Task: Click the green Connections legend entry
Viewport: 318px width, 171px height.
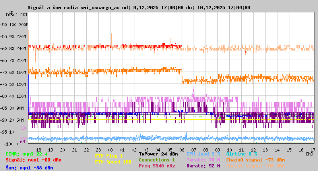Action: click(157, 160)
